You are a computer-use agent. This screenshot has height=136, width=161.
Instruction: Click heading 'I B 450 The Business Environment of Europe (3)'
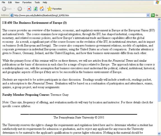coord(34,23)
